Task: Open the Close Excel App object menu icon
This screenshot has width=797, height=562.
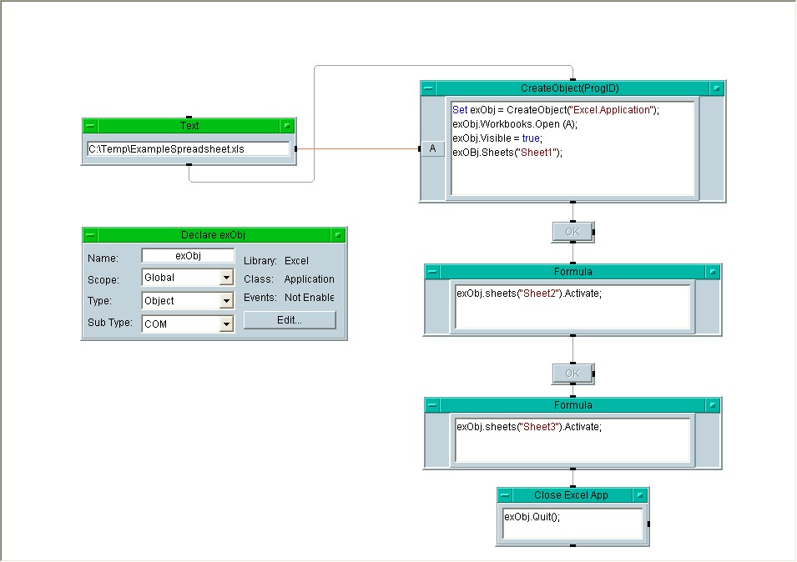Action: click(506, 495)
